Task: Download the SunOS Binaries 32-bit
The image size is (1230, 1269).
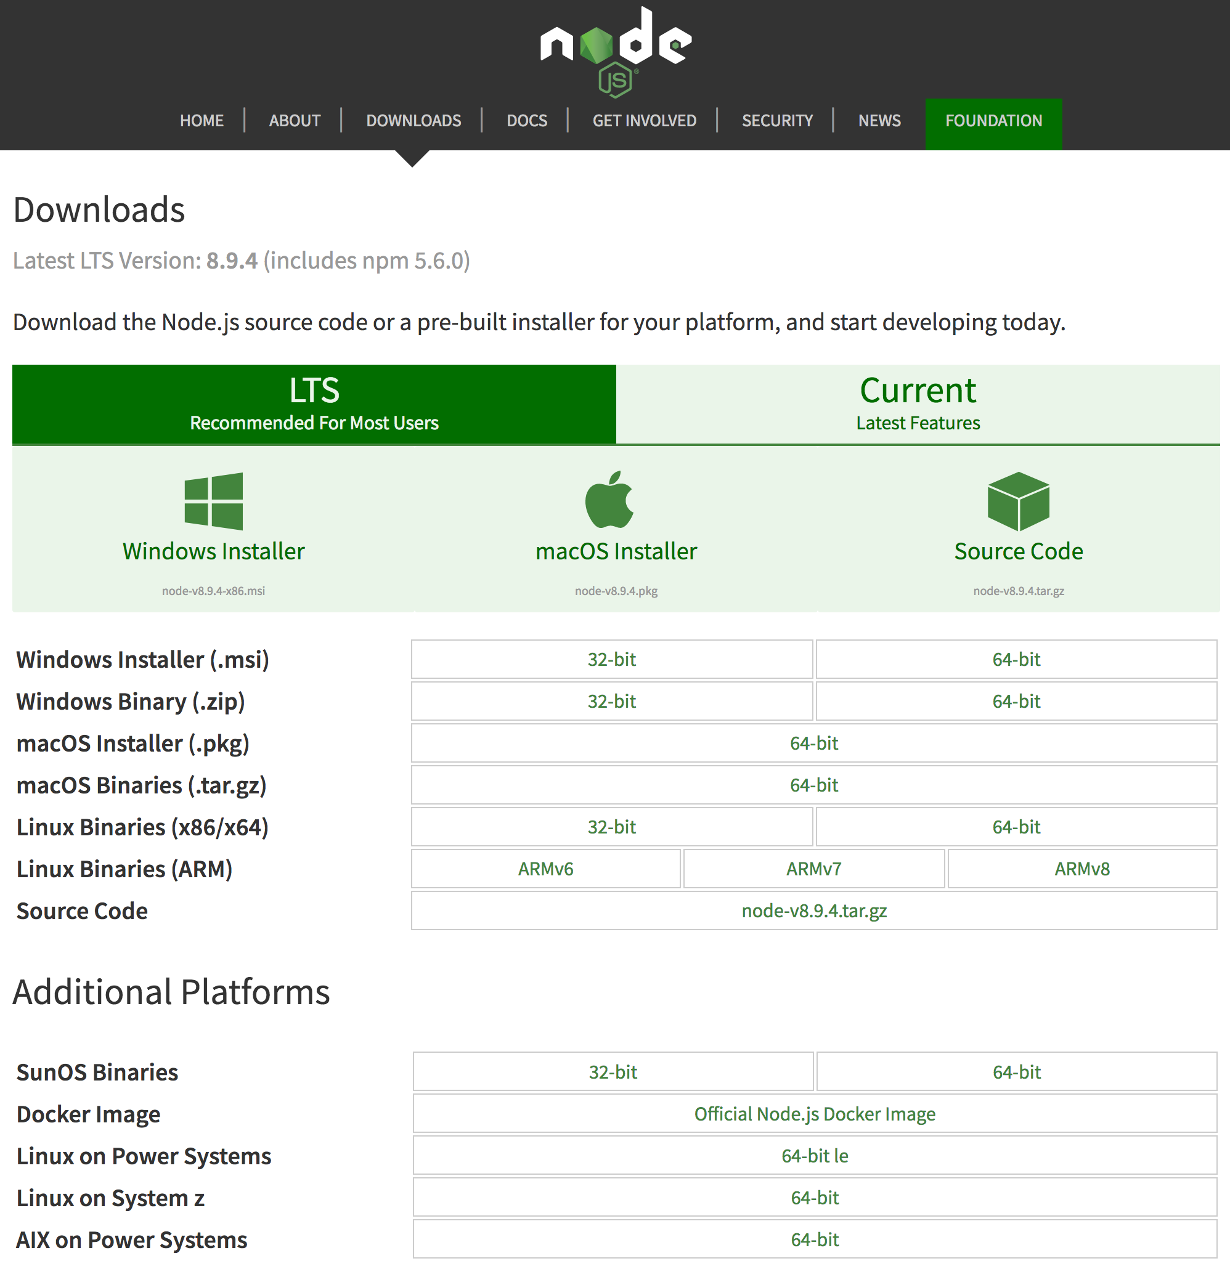Action: [613, 1072]
